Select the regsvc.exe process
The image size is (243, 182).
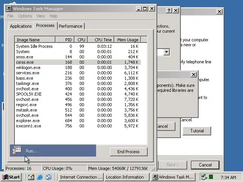(78, 105)
